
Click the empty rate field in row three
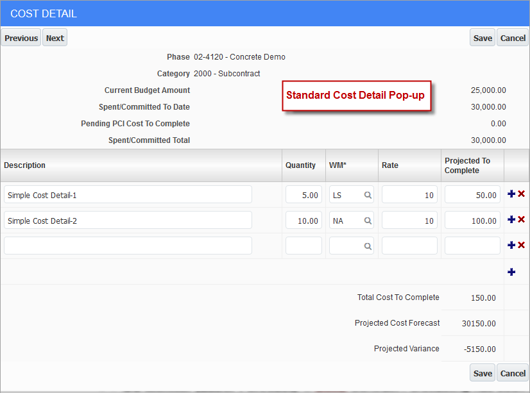point(409,246)
